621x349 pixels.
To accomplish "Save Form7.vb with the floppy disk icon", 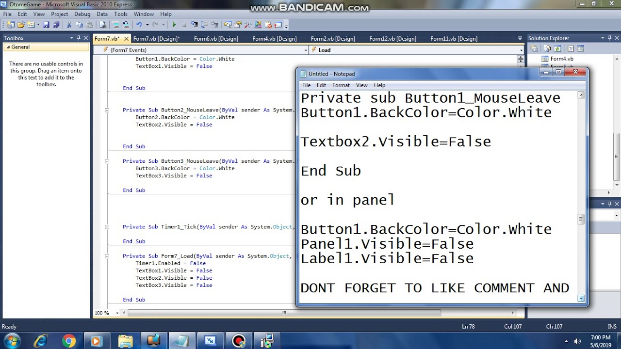I will click(x=47, y=25).
